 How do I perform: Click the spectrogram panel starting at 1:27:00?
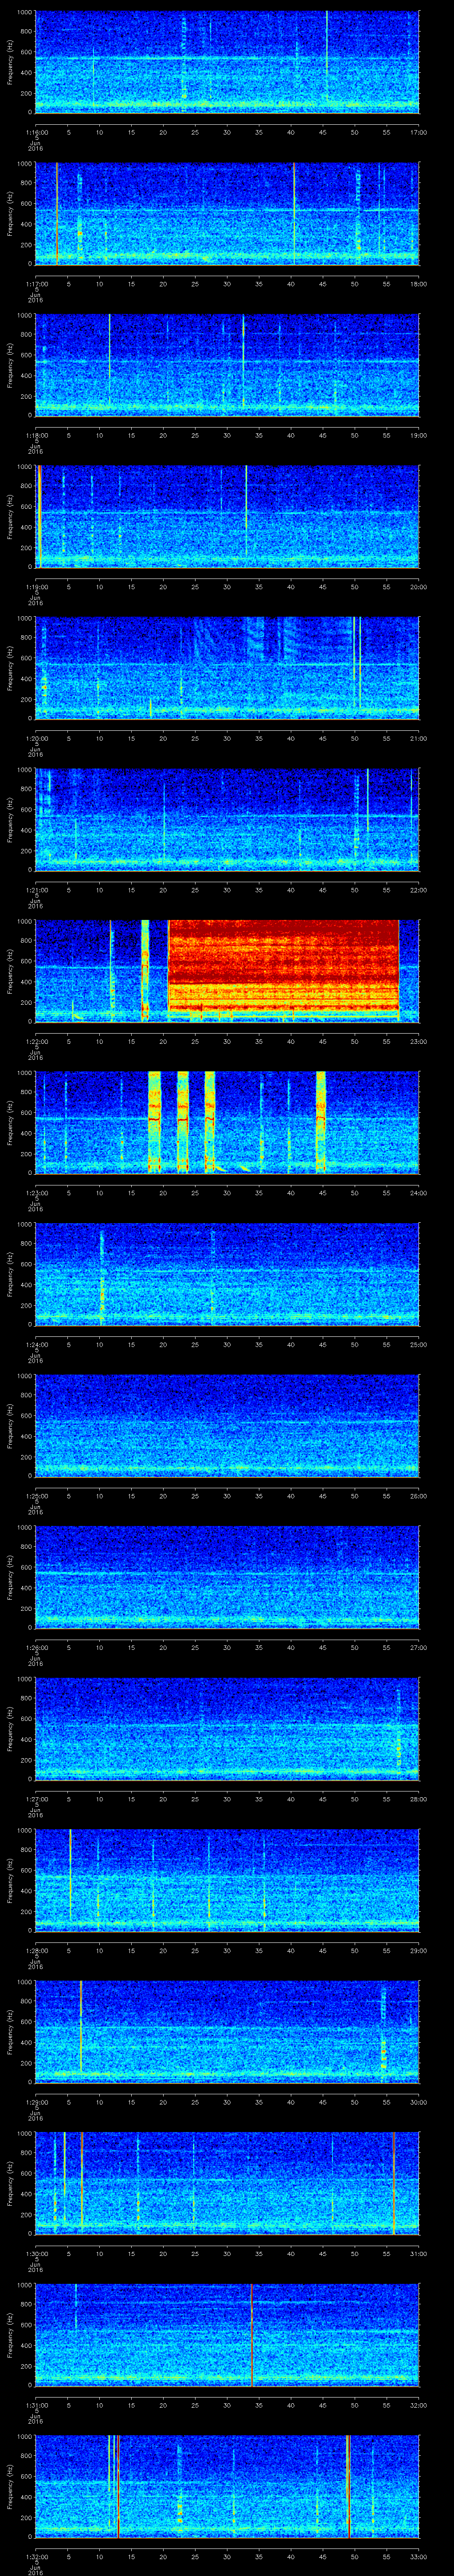tap(227, 1729)
